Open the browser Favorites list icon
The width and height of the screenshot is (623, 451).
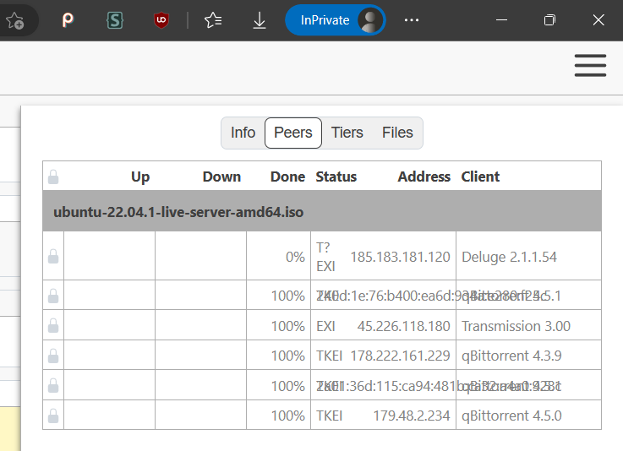[x=213, y=20]
